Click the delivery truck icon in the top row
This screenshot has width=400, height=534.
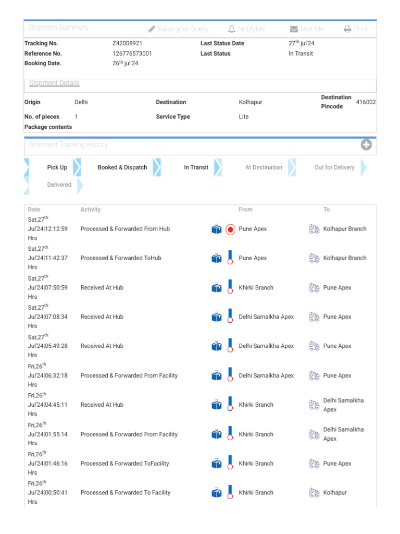314,229
